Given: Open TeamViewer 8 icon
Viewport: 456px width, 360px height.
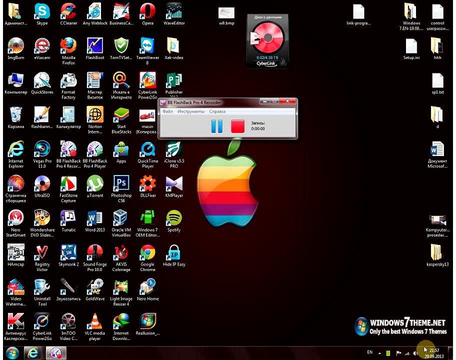Looking at the screenshot, I should [x=147, y=51].
